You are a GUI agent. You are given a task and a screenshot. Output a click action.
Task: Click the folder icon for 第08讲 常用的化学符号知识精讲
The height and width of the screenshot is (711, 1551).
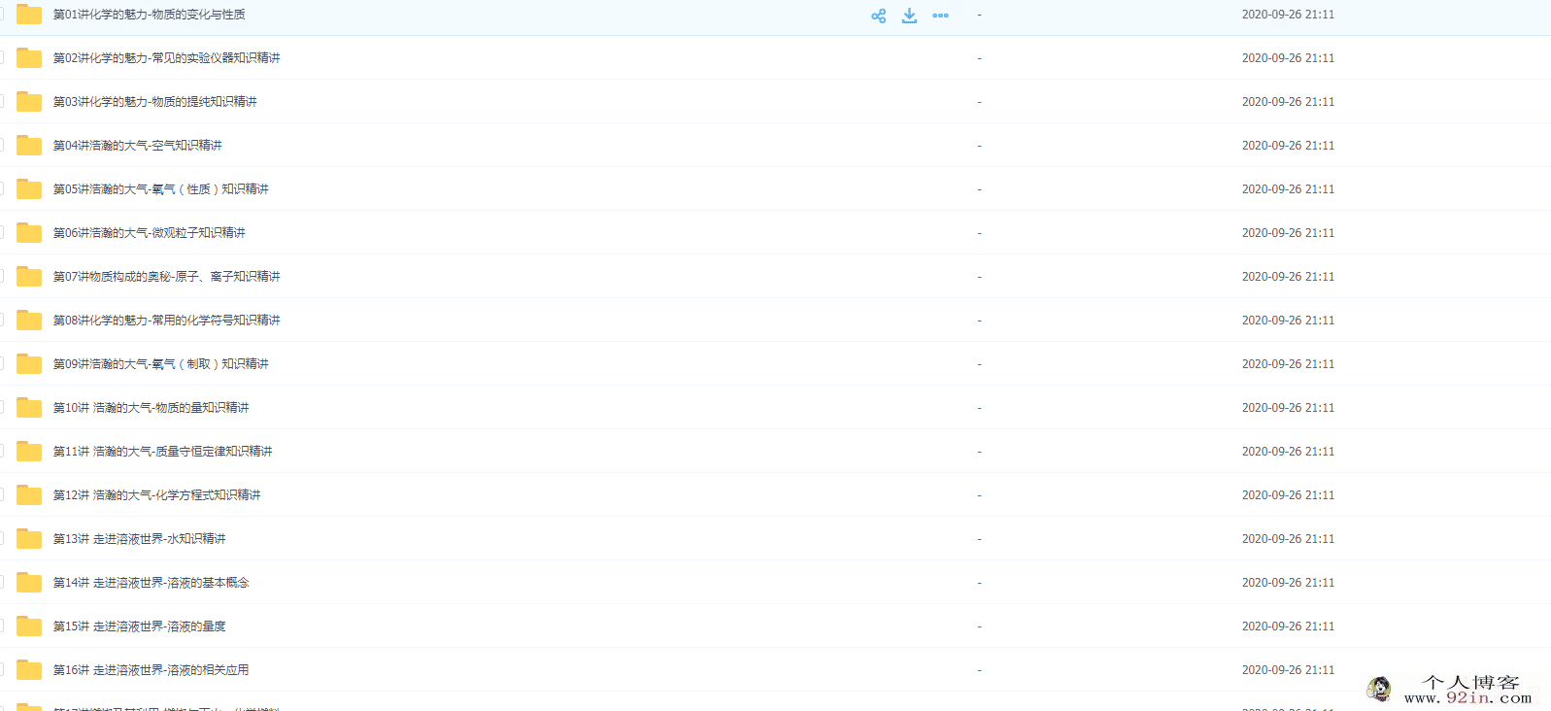coord(29,321)
